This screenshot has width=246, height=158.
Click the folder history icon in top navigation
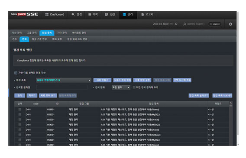pos(90,14)
